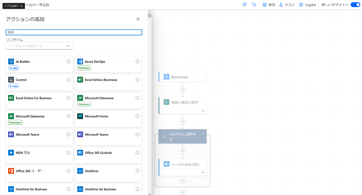Select the 複数の項目の取得 action node
The height and width of the screenshot is (195, 362).
182,106
